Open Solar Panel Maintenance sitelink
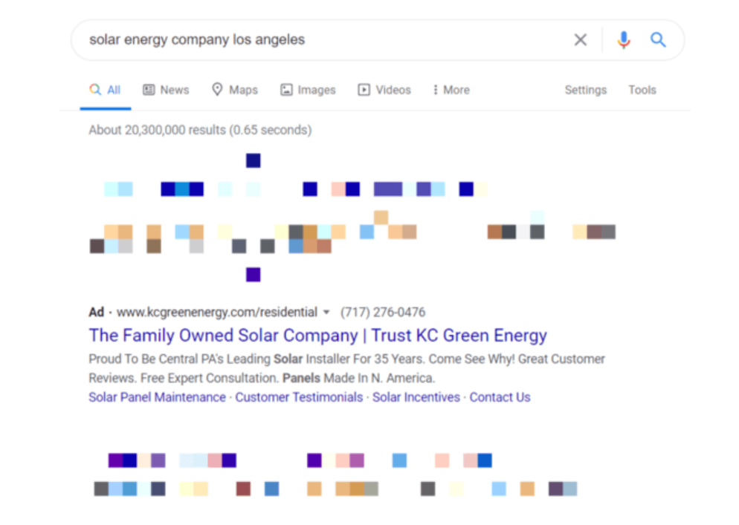 pos(157,397)
